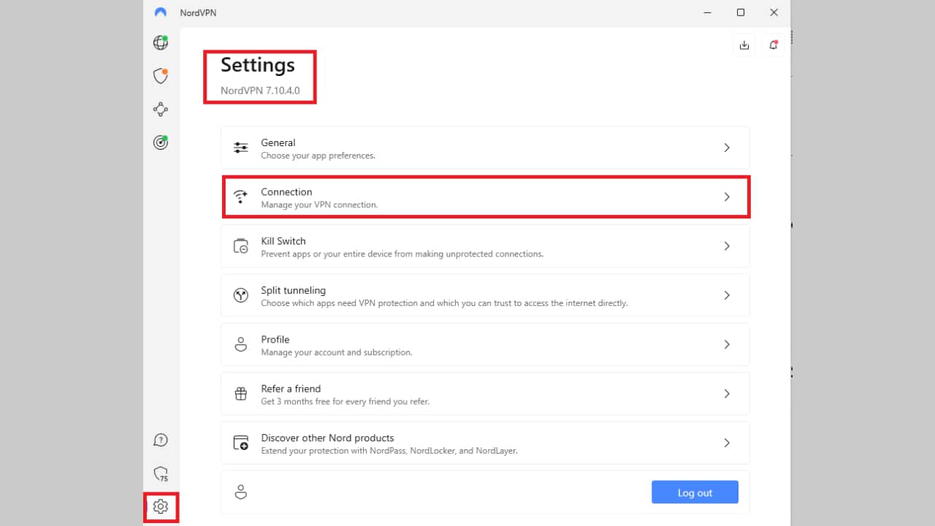Expand Kill Switch row chevron

[x=727, y=246]
